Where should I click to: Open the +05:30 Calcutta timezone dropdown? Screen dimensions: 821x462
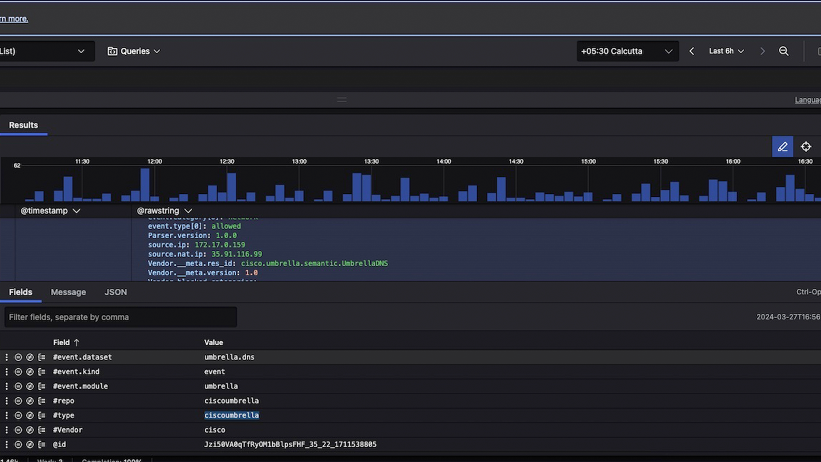(627, 51)
